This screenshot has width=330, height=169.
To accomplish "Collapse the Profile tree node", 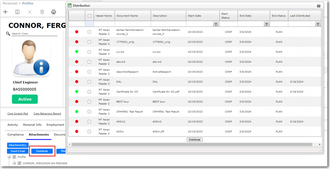I will 9,157.
